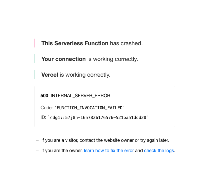Click the dash bullet before the owner line
Viewport: 204px width, 179px height.
[37, 151]
